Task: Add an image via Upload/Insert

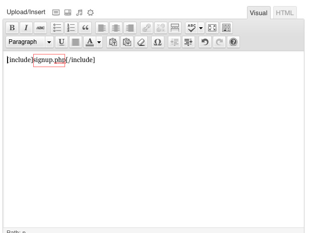Action: point(56,13)
